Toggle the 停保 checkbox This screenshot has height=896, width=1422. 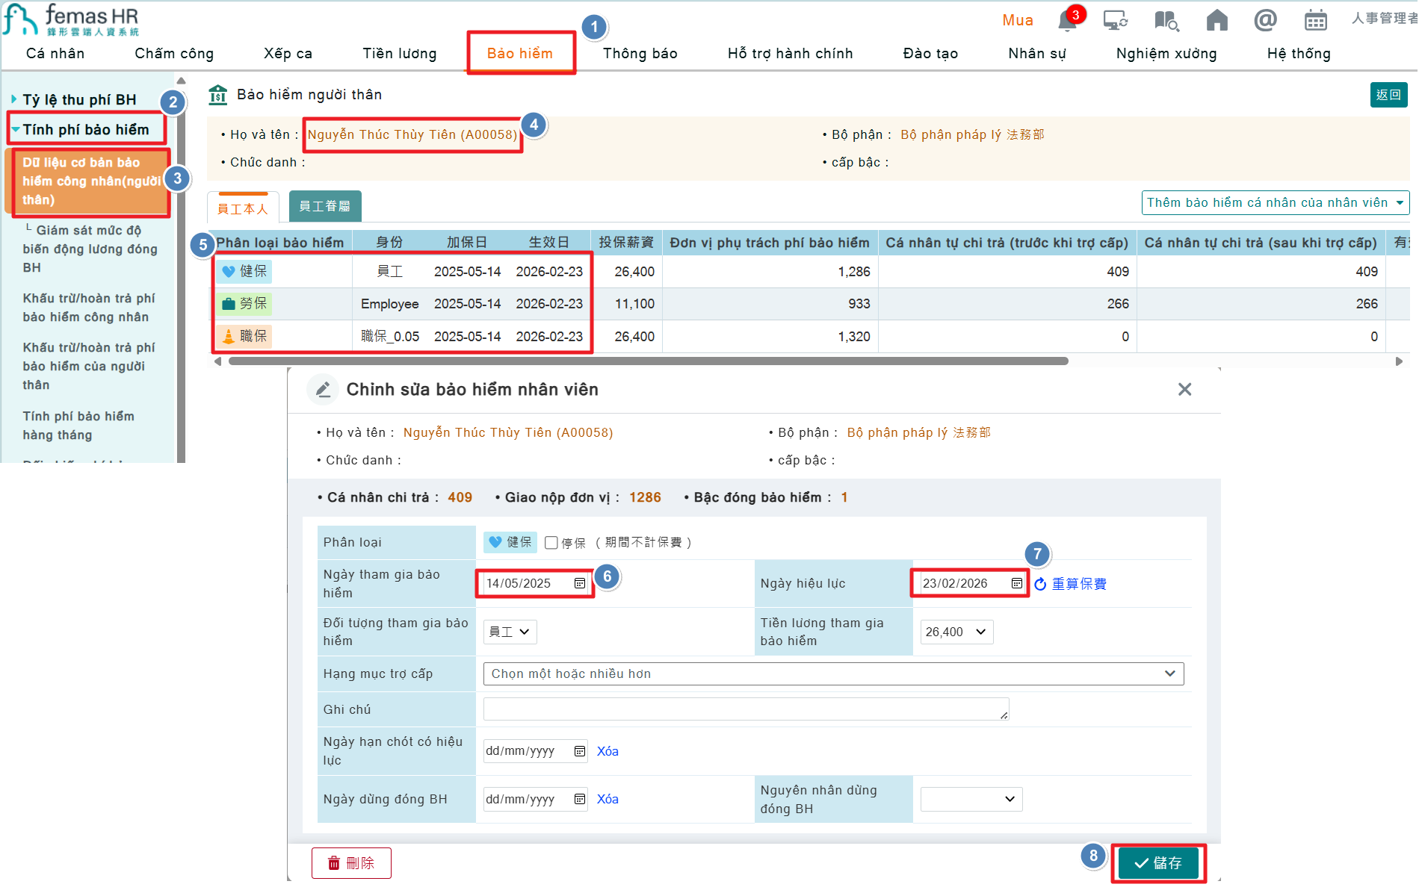[551, 543]
